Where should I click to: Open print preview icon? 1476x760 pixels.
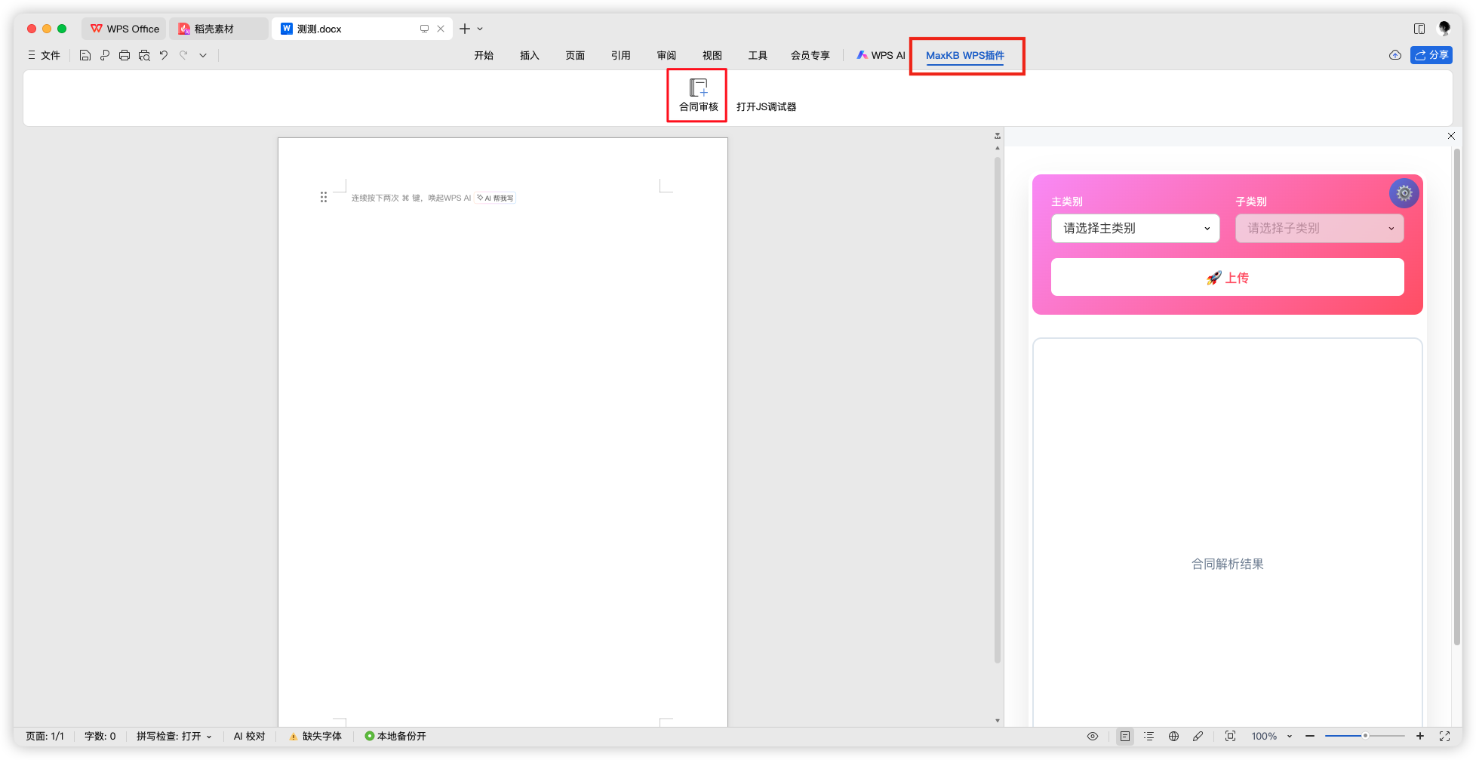pyautogui.click(x=144, y=55)
